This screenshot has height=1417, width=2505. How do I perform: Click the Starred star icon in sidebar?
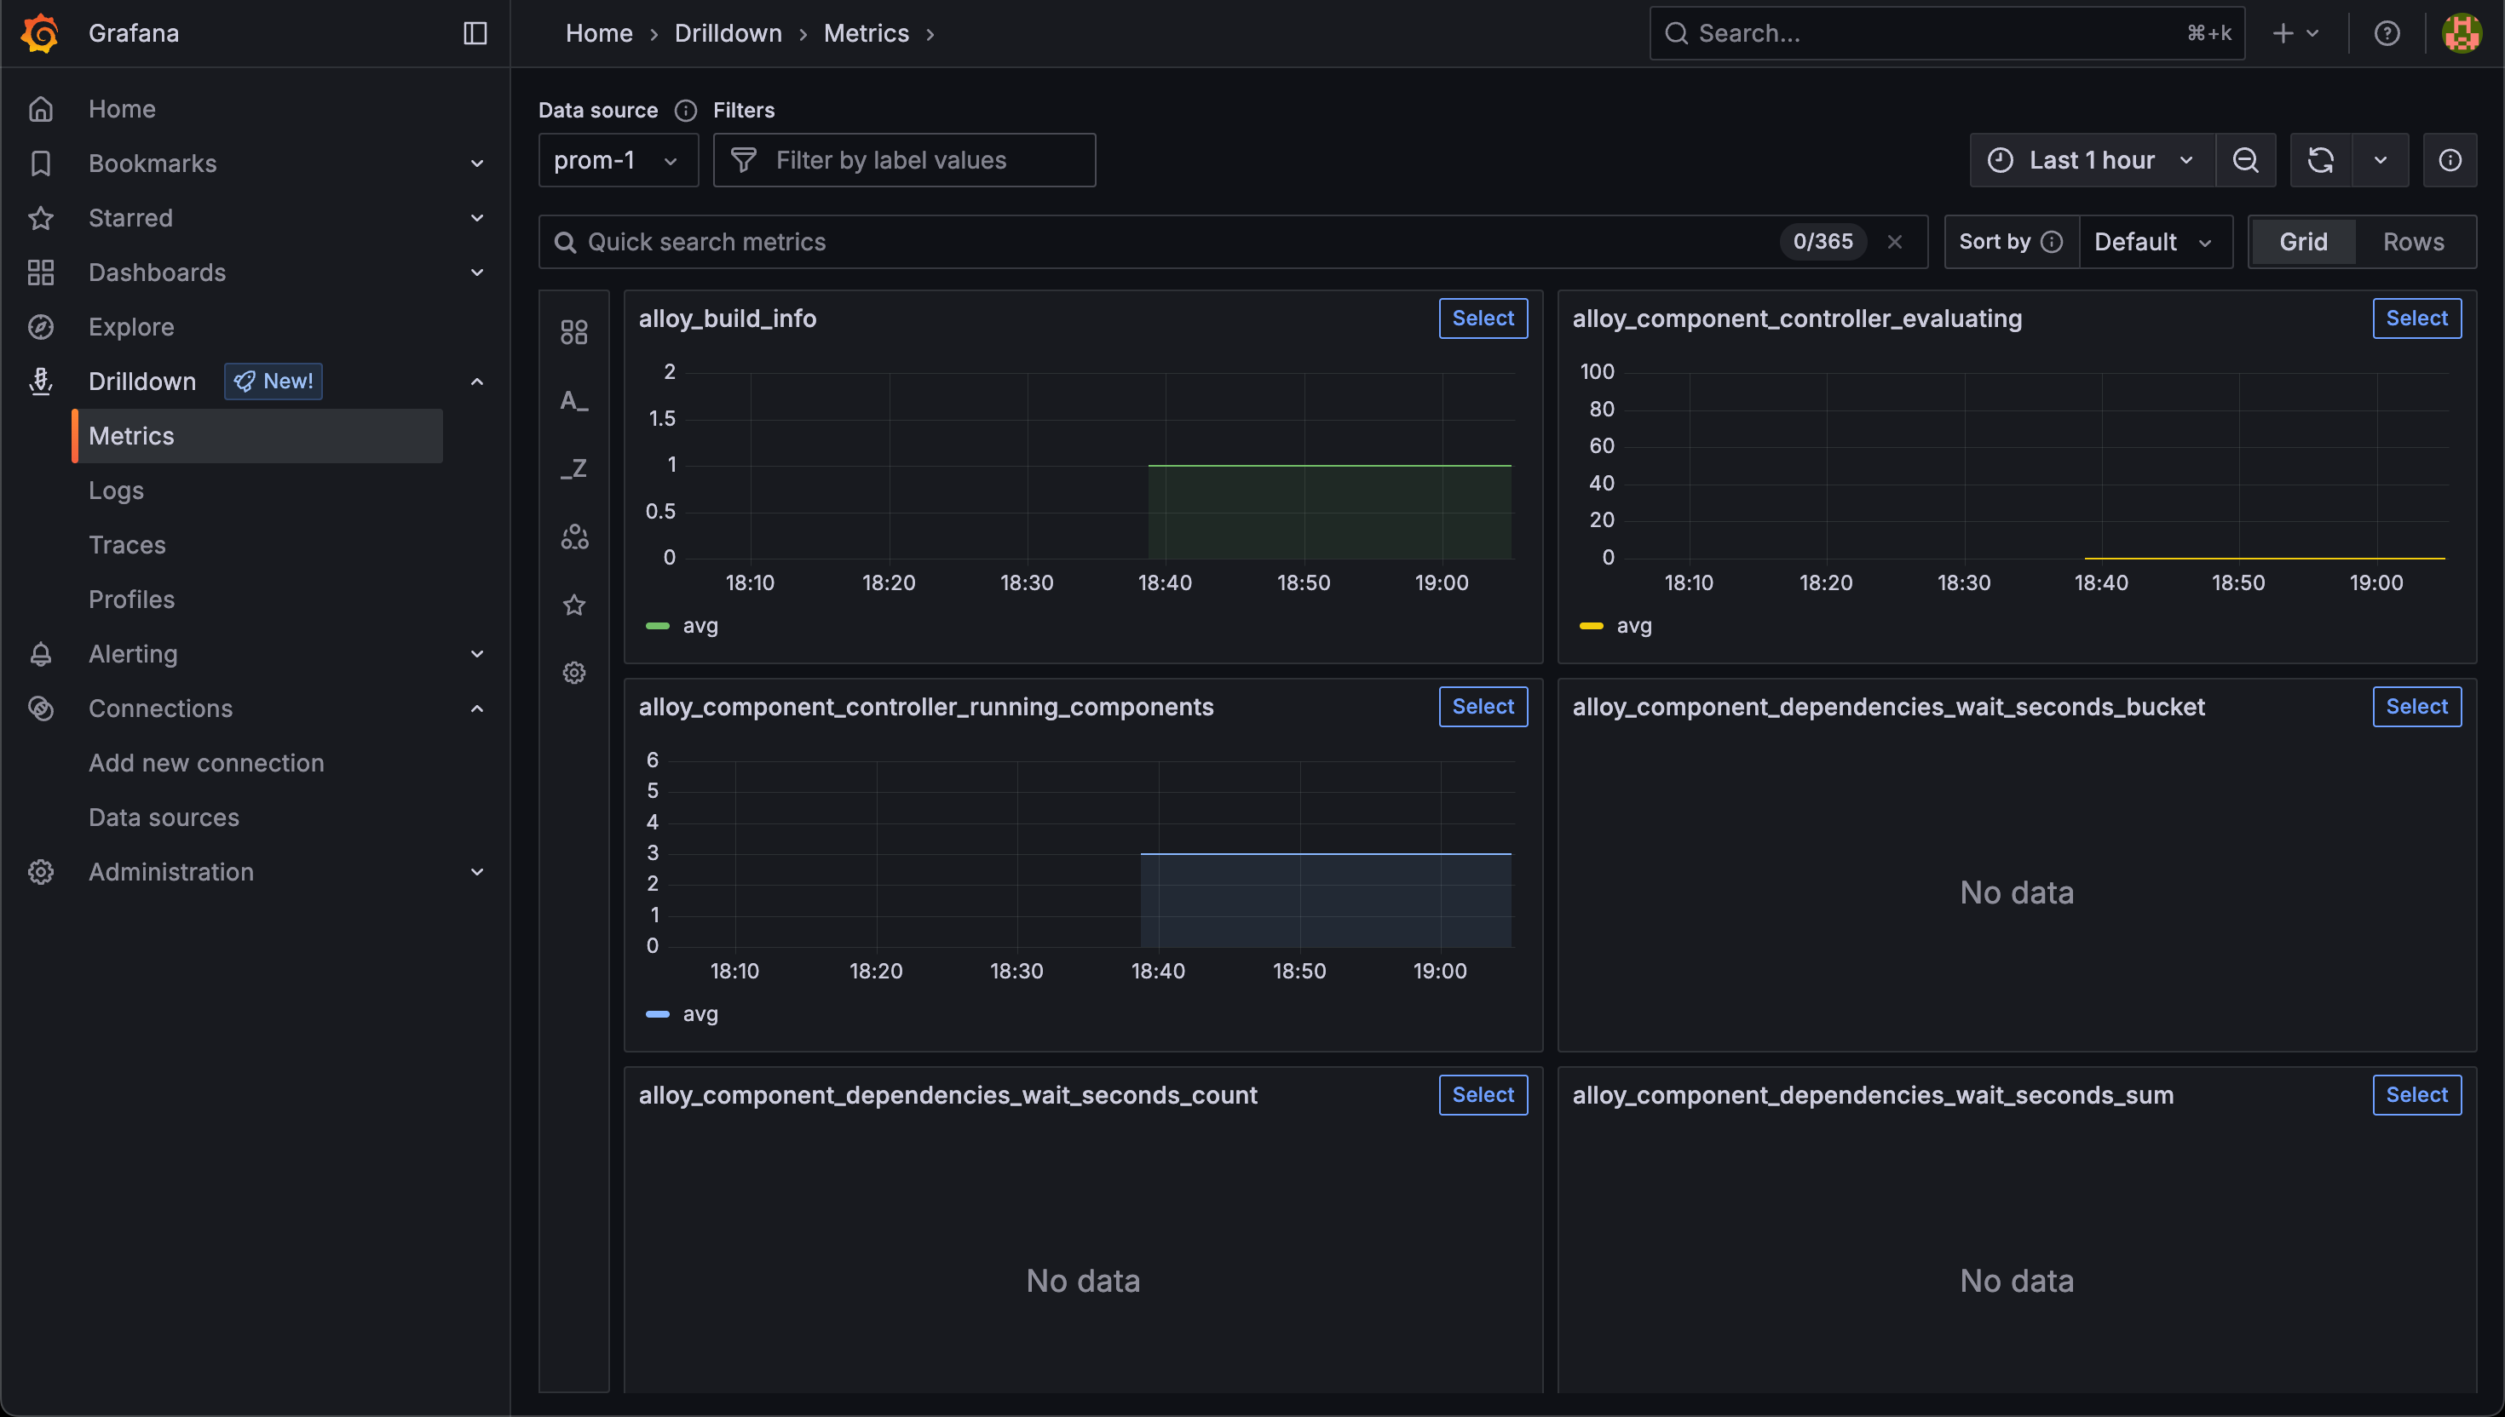tap(41, 218)
